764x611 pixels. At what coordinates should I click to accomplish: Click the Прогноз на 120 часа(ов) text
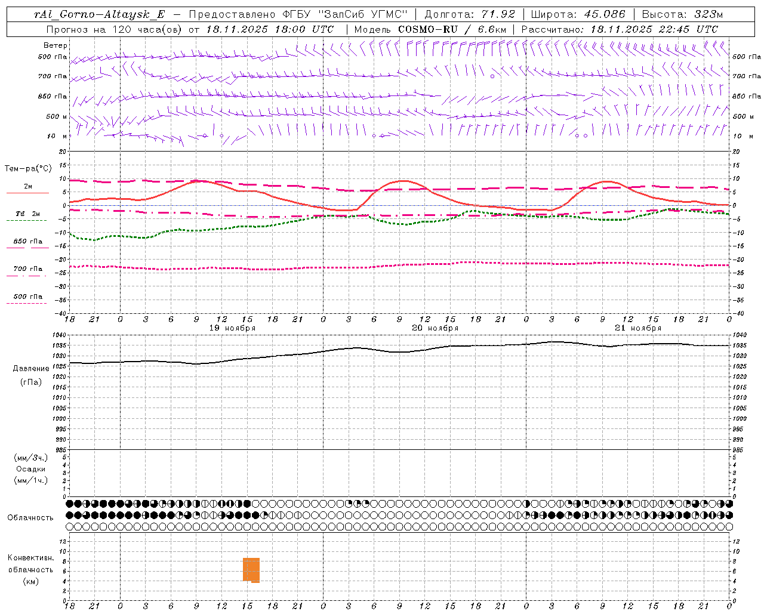tap(115, 29)
